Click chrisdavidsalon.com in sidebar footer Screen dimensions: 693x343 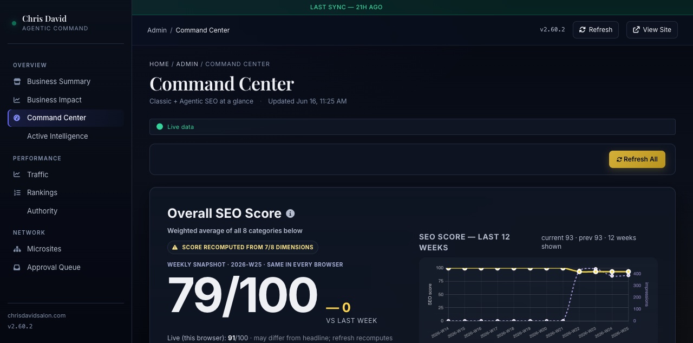37,315
